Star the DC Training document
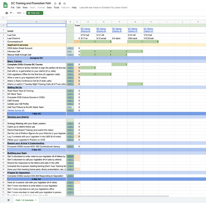Image resolution: width=206 pixels, height=206 pixels. point(56,3)
